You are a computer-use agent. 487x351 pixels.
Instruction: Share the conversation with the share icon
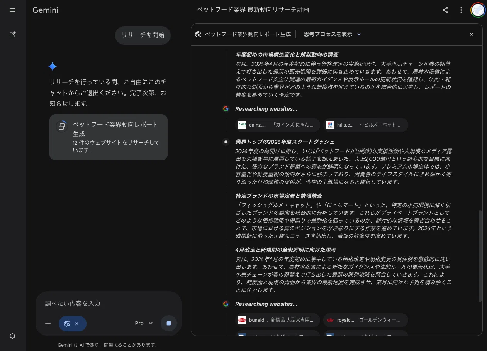pyautogui.click(x=445, y=10)
